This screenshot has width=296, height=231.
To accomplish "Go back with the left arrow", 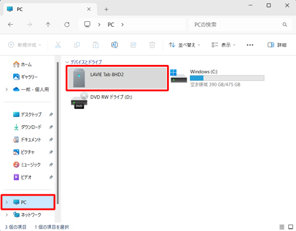I will coord(11,25).
